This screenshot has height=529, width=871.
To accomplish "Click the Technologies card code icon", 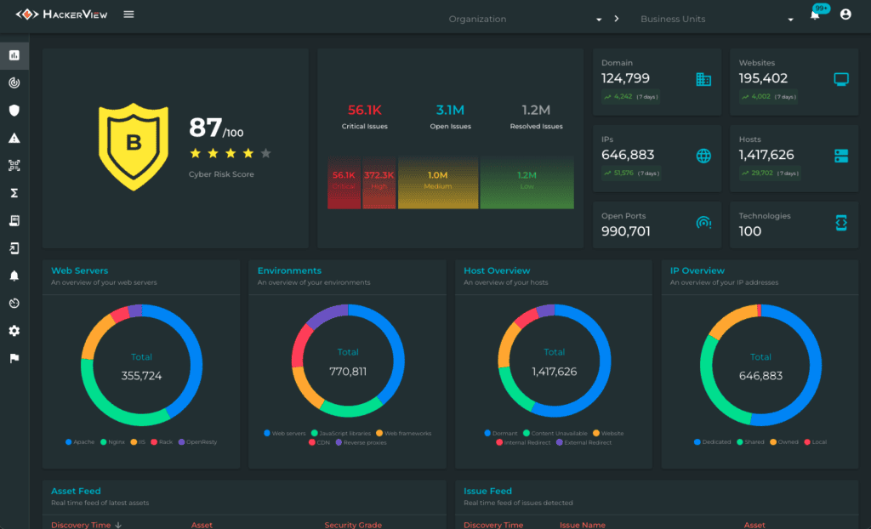I will [841, 223].
